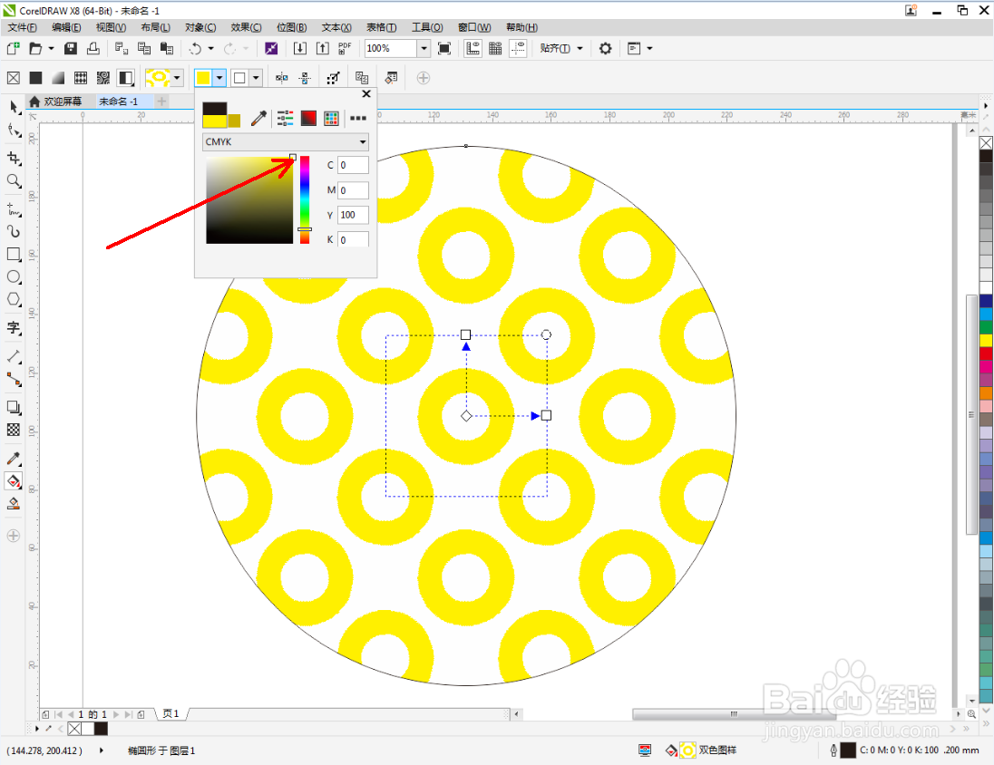
Task: Toggle No fill button on property bar
Action: point(14,78)
